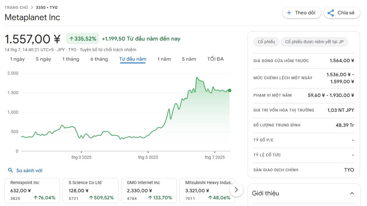Select the 5 năm time range

click(189, 59)
